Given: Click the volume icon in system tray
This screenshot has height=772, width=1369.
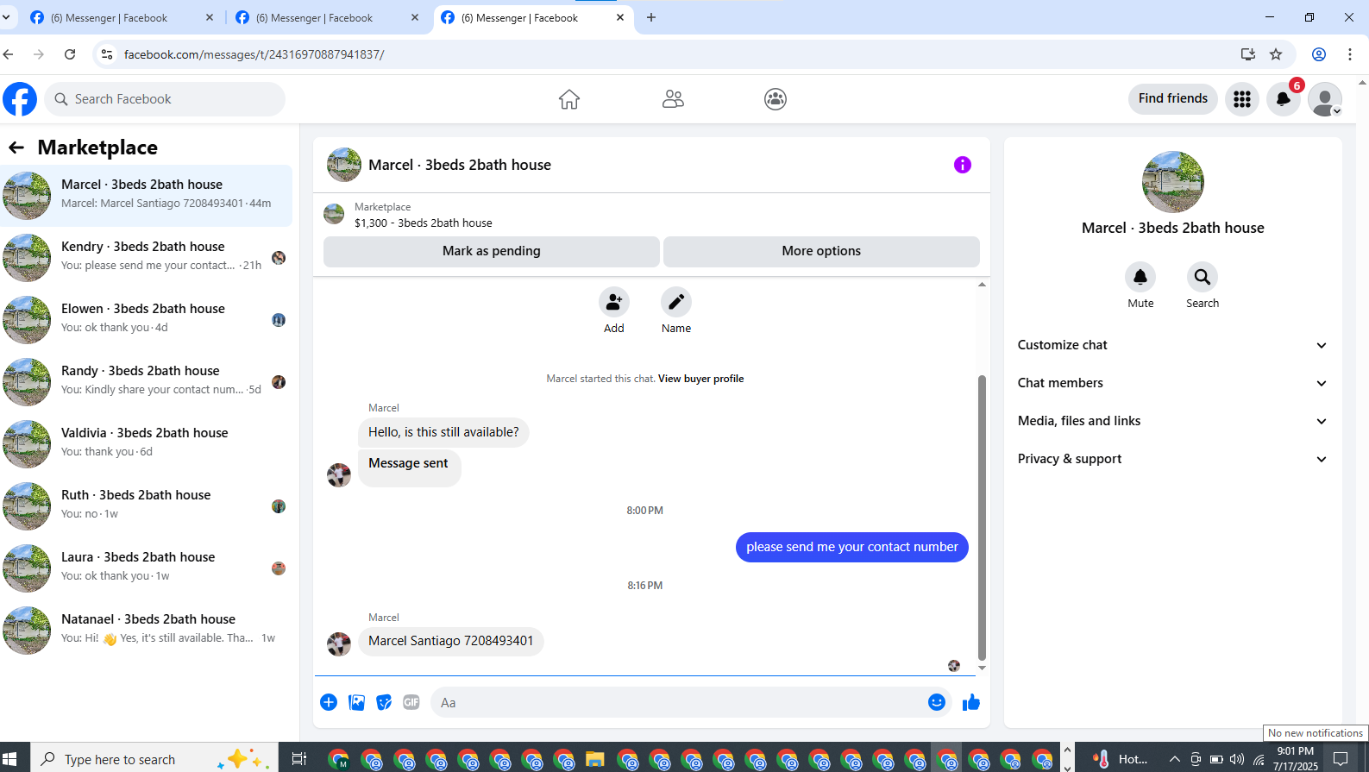Looking at the screenshot, I should tap(1237, 759).
